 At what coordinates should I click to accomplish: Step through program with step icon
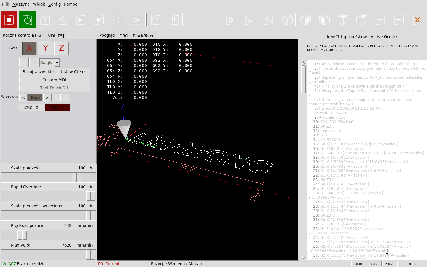click(x=99, y=20)
